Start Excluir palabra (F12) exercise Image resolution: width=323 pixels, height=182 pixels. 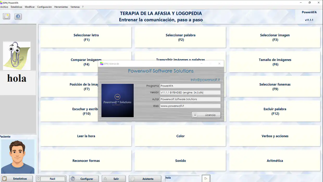click(275, 111)
